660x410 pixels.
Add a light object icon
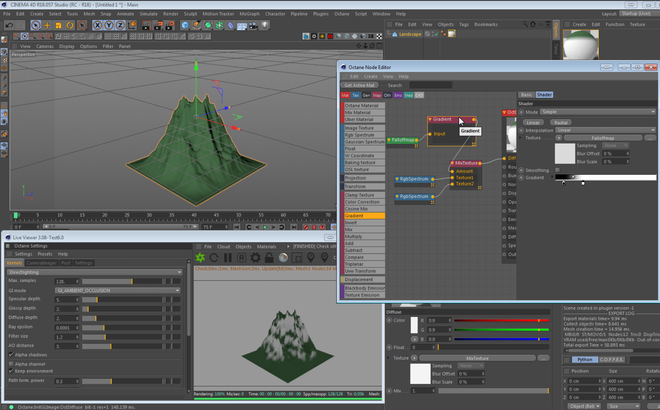tap(265, 25)
